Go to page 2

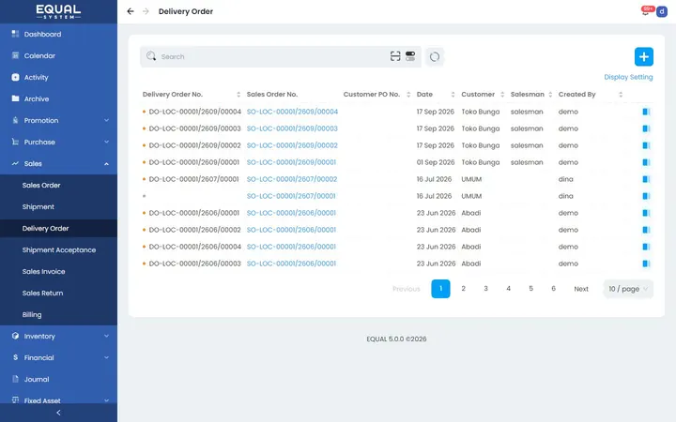coord(463,289)
